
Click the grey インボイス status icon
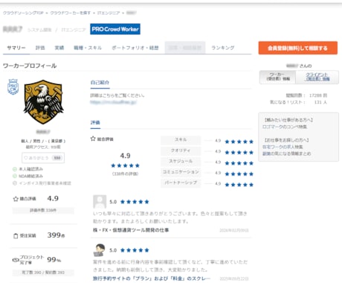click(15, 183)
